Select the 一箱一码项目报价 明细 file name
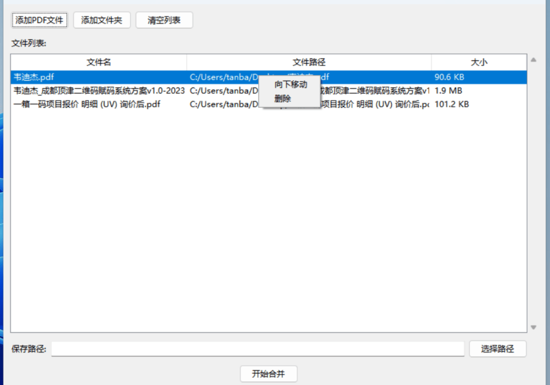Screen dimensions: 550x385 87,105
